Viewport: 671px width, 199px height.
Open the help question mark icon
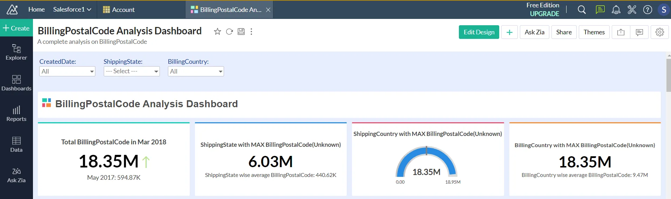point(648,10)
